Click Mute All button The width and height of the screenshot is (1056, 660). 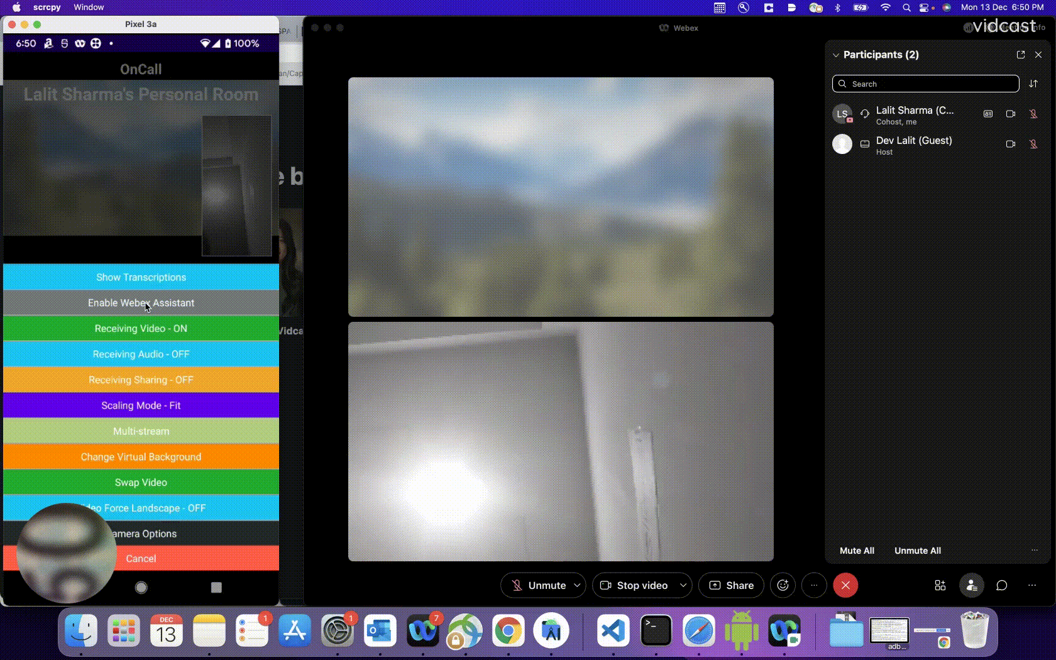[857, 551]
